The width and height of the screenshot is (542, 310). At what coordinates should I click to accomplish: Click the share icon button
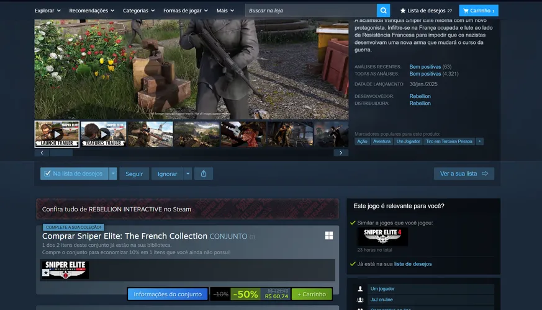pos(204,174)
